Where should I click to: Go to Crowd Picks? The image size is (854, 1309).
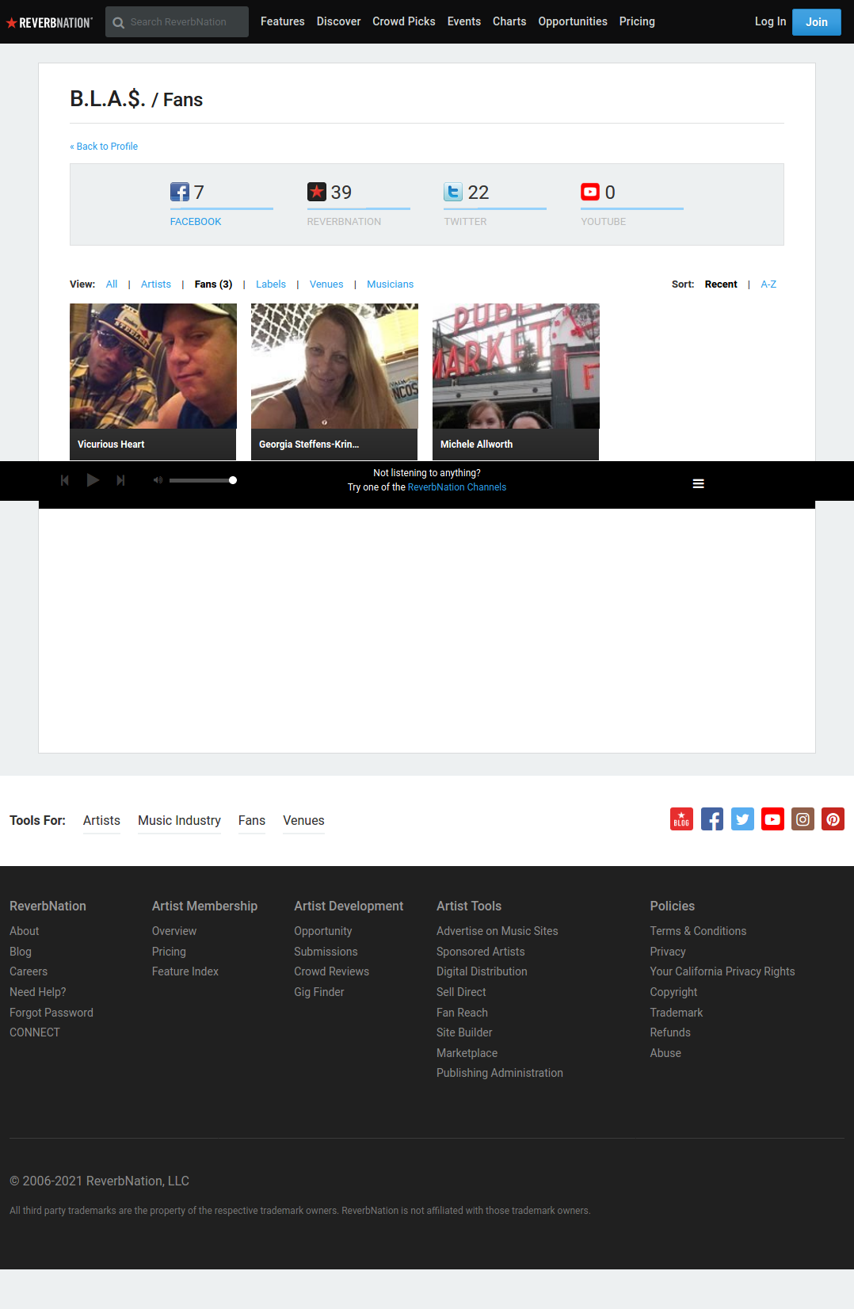coord(404,21)
